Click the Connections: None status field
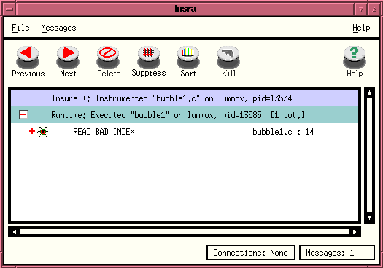 pyautogui.click(x=251, y=253)
